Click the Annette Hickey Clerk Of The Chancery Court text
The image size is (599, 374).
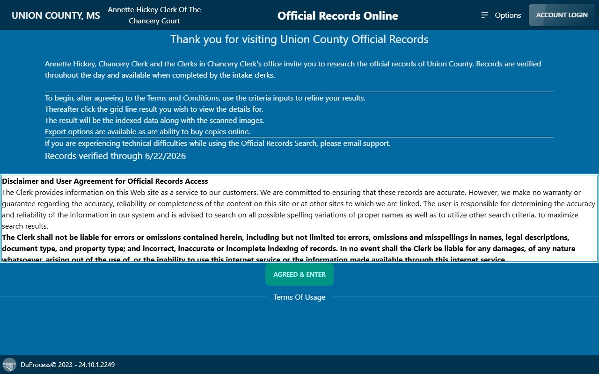(x=154, y=15)
